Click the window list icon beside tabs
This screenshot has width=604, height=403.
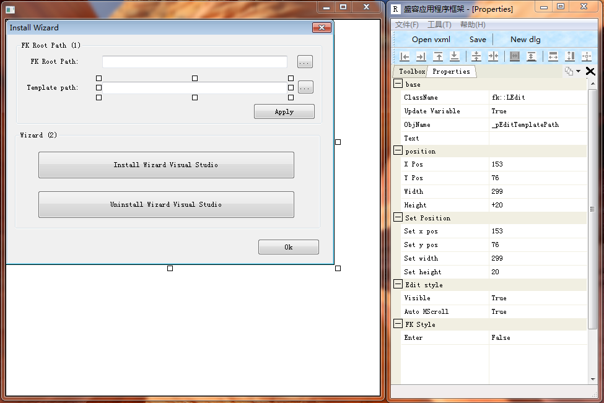569,71
